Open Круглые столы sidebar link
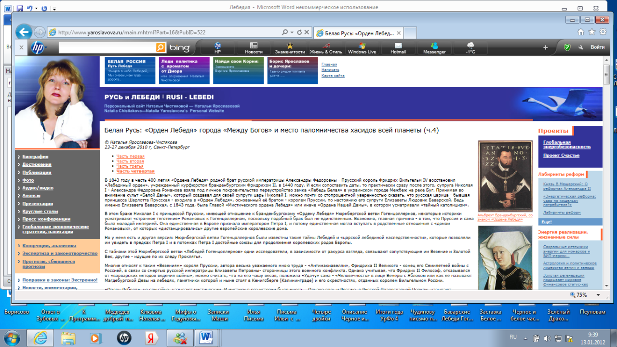Screen dimensions: 617x347 40,211
